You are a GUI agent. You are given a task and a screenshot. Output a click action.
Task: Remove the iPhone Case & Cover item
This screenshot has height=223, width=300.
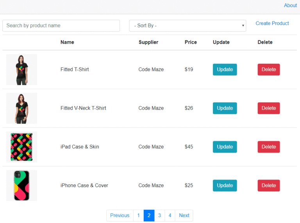(x=268, y=185)
